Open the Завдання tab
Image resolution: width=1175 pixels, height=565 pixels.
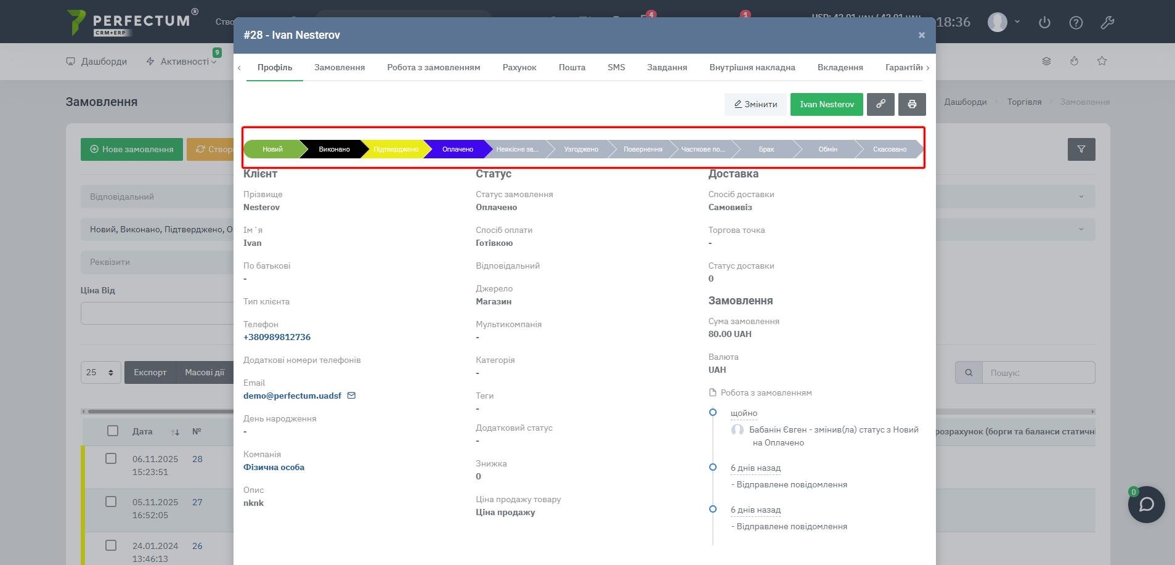coord(667,67)
